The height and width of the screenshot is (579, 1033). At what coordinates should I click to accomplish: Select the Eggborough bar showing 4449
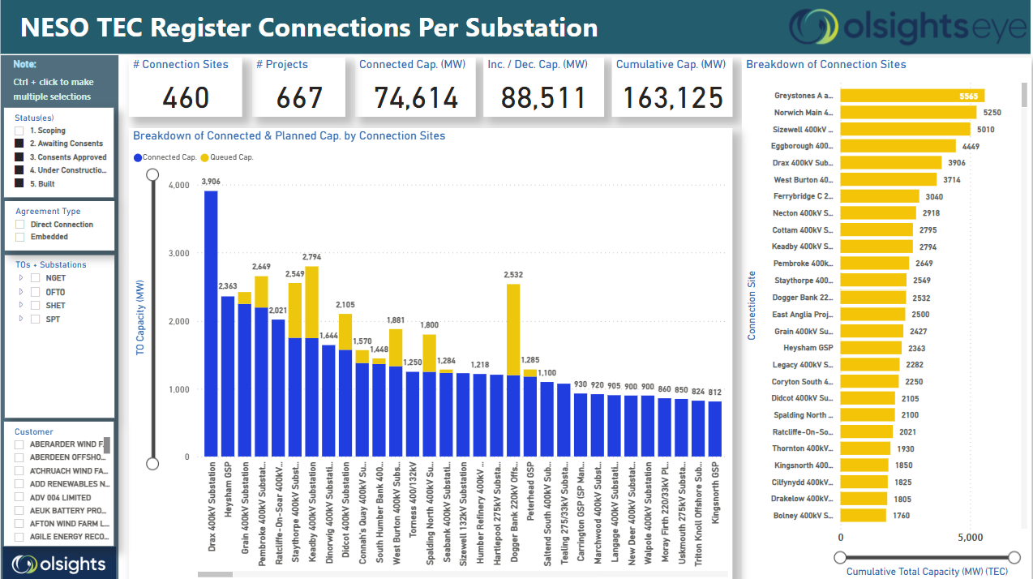(898, 146)
